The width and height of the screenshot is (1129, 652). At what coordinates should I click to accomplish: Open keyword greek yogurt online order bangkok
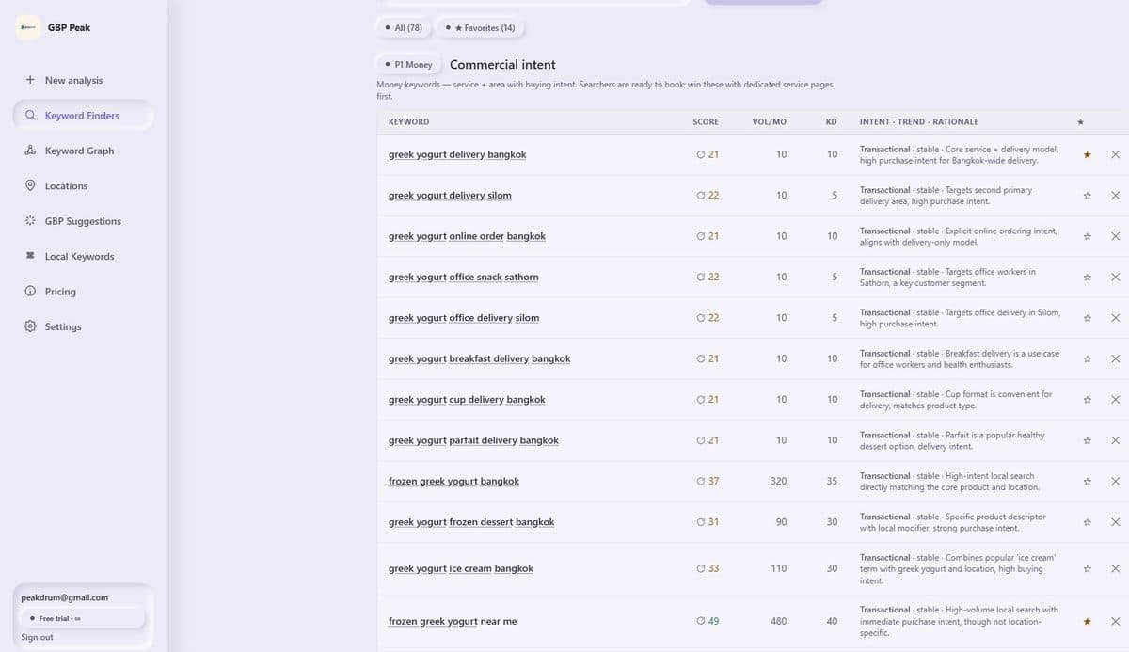click(x=467, y=236)
